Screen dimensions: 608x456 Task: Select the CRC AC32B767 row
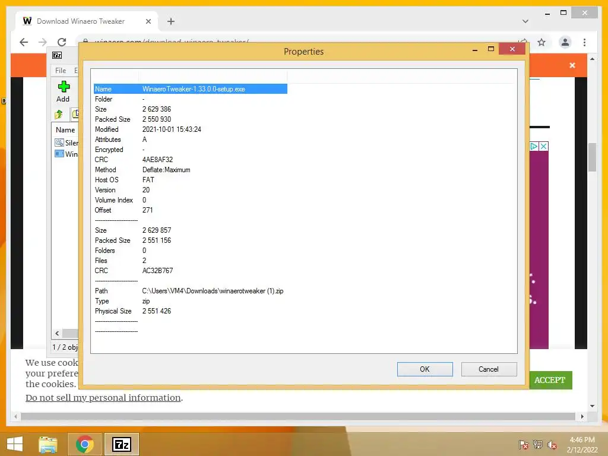click(191, 271)
